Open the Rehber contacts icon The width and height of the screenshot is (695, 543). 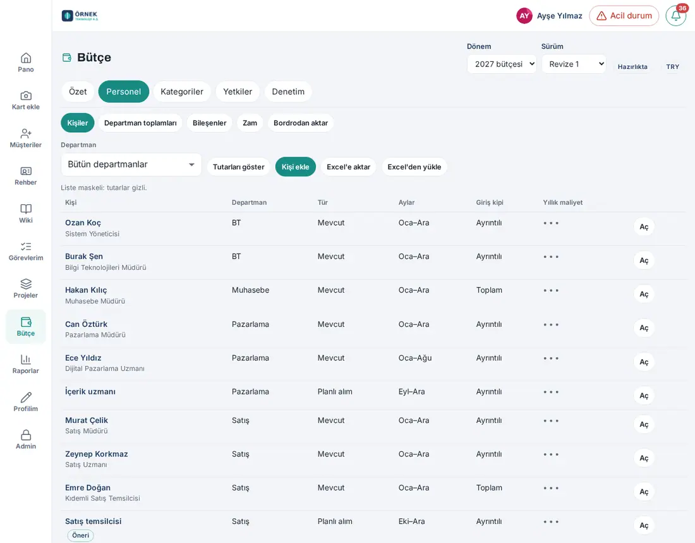coord(26,171)
